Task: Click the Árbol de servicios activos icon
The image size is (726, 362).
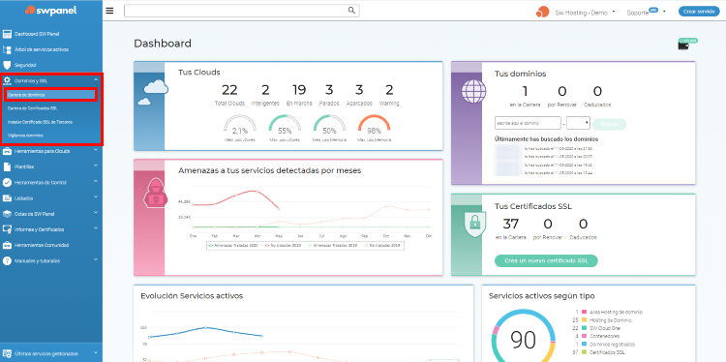Action: click(x=7, y=49)
